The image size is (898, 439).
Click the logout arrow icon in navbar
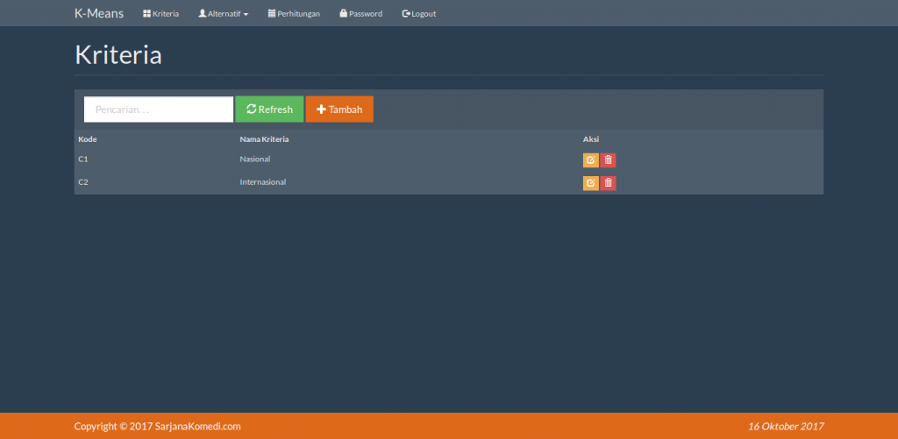click(x=406, y=13)
